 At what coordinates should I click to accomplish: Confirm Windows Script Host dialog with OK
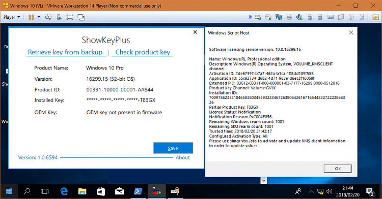pyautogui.click(x=338, y=169)
